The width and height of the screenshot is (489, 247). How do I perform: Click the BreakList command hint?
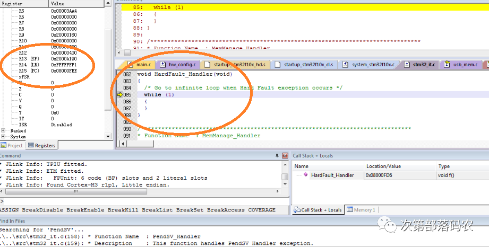pyautogui.click(x=157, y=210)
